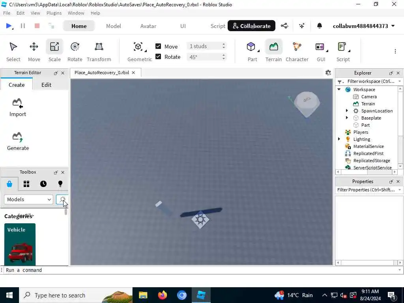Click the Toolbox search magnifier button

tap(62, 199)
